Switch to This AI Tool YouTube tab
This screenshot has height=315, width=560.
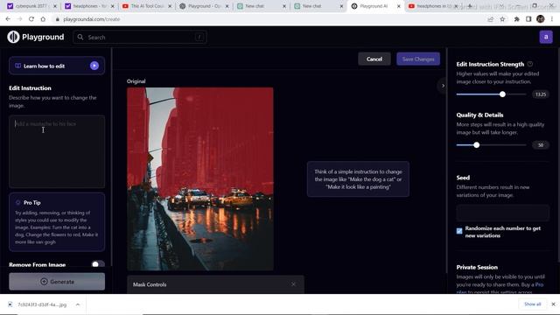click(x=146, y=6)
